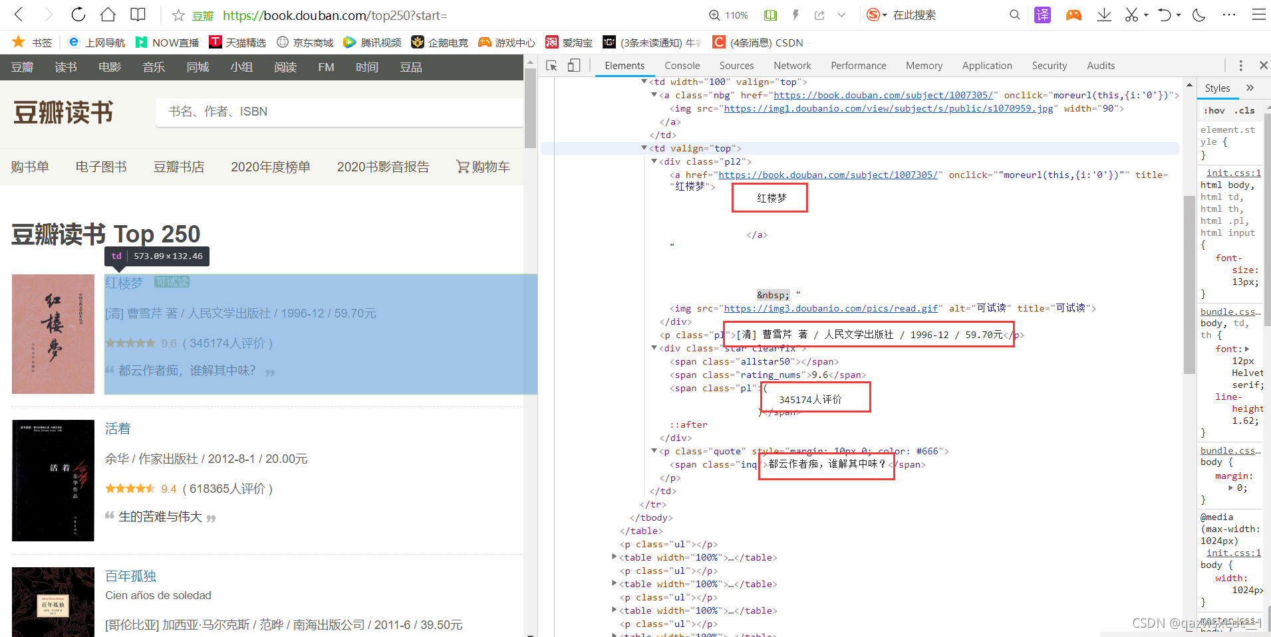Click the share page icon

click(819, 15)
